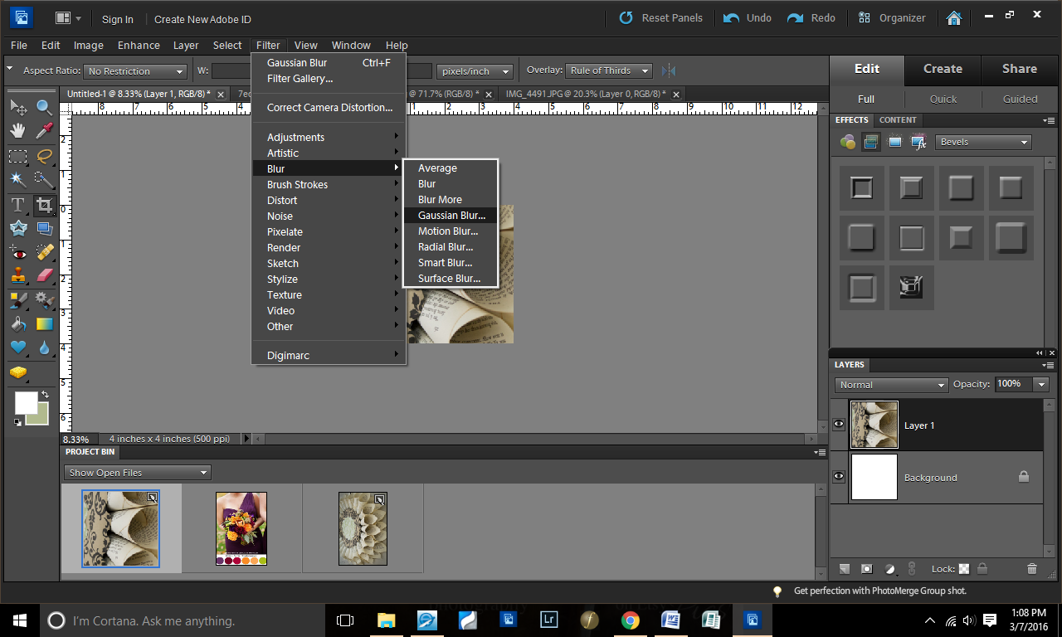Open Google Chrome from the taskbar
This screenshot has height=637, width=1062.
pos(630,620)
